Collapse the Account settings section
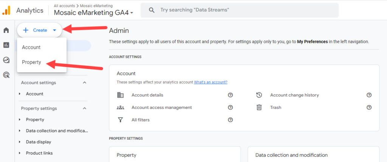Image resolution: width=387 pixels, height=162 pixels. point(84,83)
